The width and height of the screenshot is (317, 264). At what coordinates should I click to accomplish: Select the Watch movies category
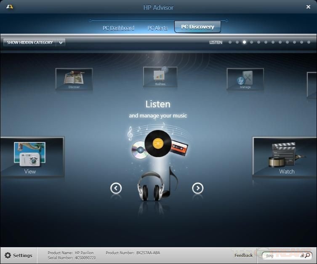tap(285, 157)
